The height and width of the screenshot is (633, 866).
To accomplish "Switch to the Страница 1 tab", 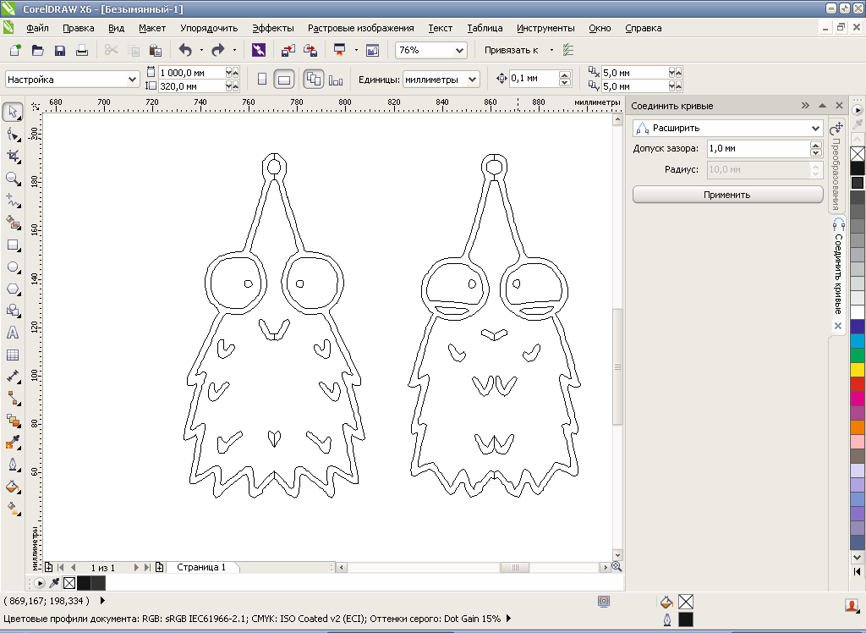I will [x=201, y=567].
